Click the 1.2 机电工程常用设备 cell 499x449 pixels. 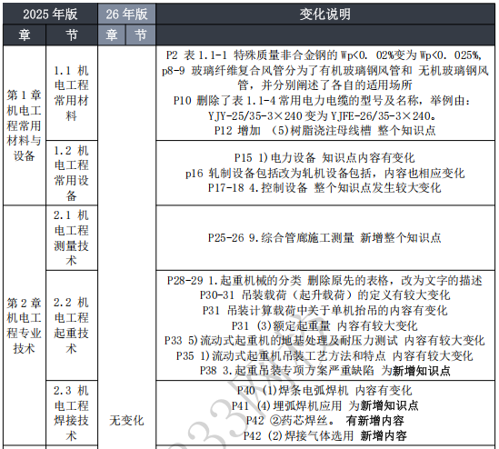(x=72, y=173)
